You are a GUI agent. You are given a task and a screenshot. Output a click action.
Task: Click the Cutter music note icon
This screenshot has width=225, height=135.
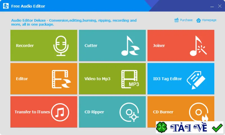click(130, 46)
